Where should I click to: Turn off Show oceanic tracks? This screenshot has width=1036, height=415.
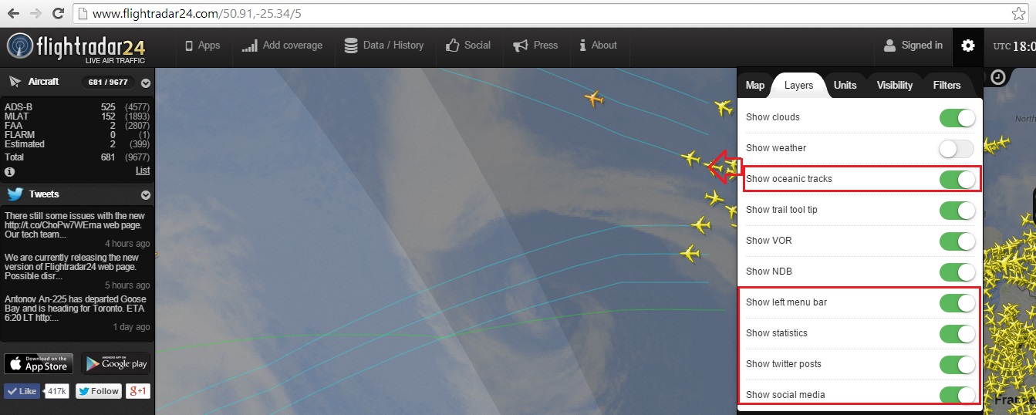[x=957, y=179]
